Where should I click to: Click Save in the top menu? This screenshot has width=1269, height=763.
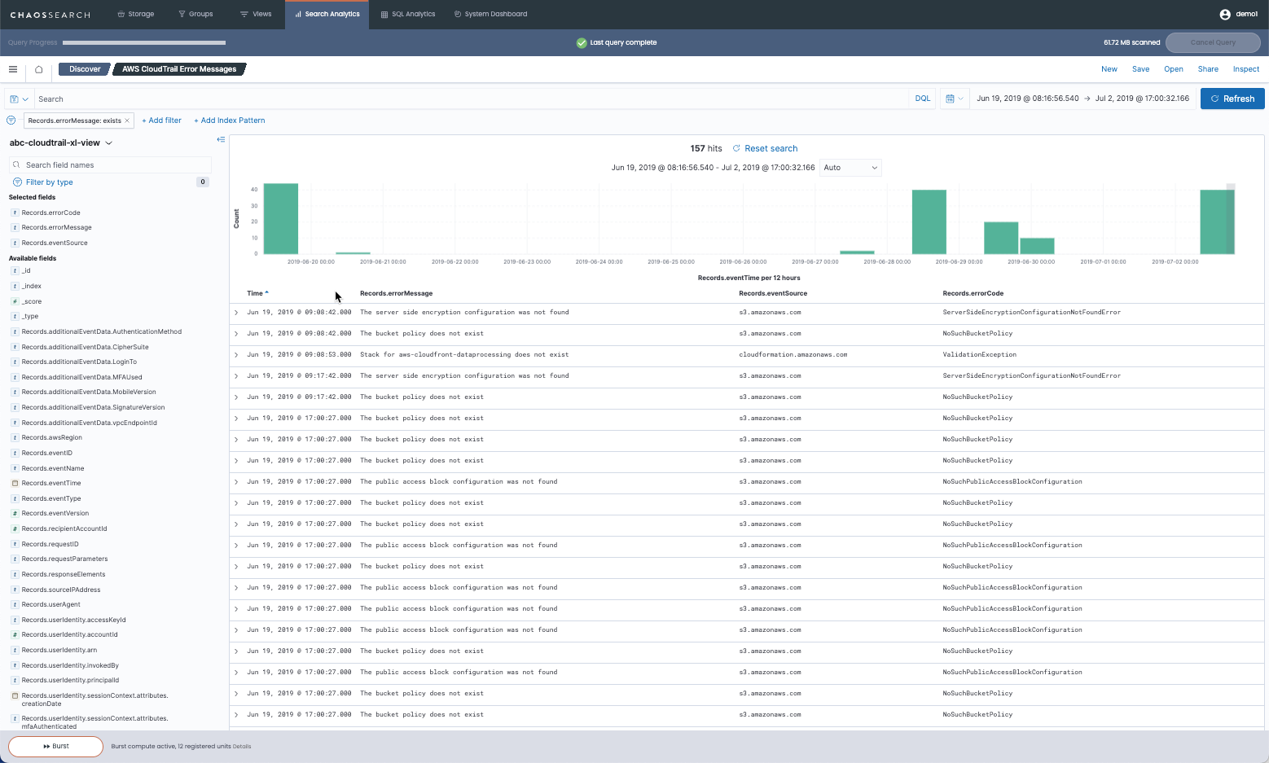click(1140, 69)
